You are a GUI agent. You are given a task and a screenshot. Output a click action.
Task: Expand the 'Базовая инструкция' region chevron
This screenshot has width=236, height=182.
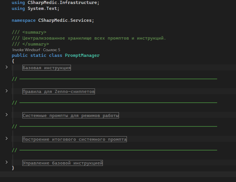click(7, 67)
